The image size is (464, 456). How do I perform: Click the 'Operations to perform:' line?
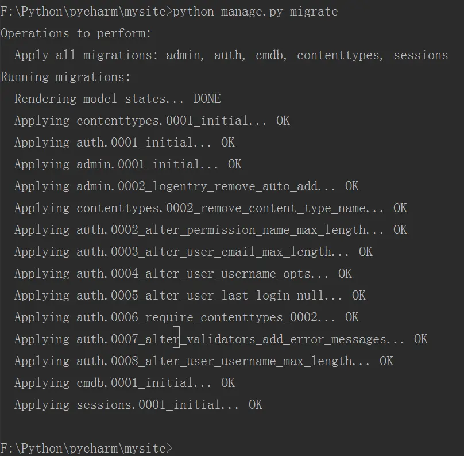click(x=76, y=33)
